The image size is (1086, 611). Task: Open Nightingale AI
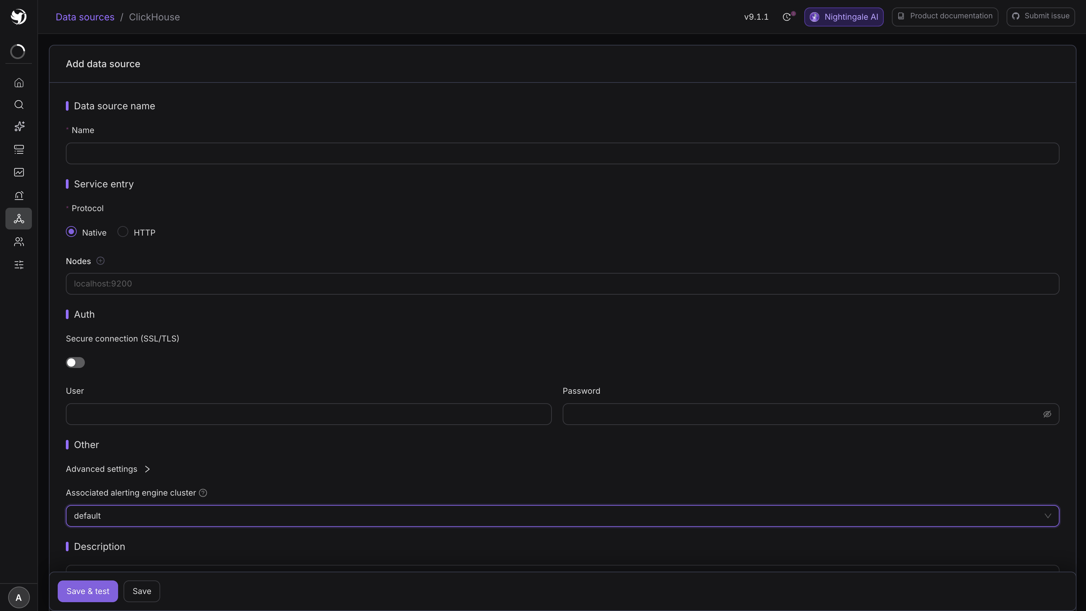pos(844,17)
